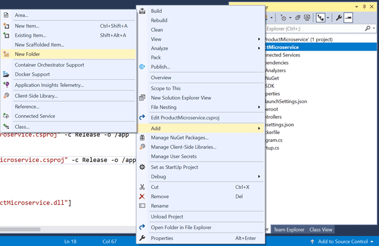Open the Debug submenu arrow
Image resolution: width=379 pixels, height=246 pixels.
pos(259,176)
